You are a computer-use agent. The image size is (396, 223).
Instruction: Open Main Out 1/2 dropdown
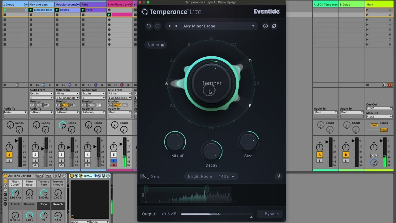tap(379, 116)
